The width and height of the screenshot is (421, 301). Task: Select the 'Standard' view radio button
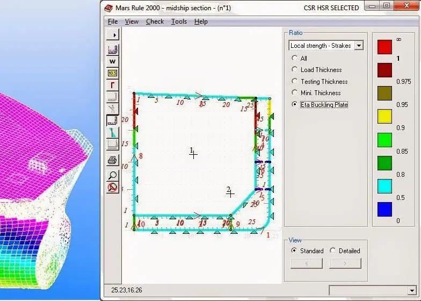click(294, 250)
